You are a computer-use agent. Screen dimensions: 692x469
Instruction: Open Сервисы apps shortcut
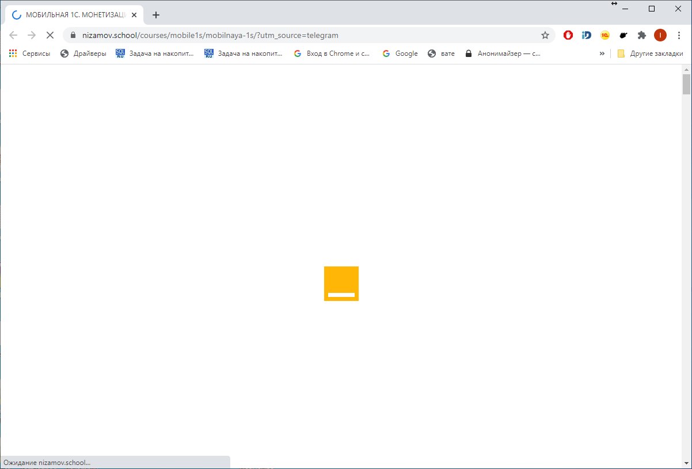[29, 54]
